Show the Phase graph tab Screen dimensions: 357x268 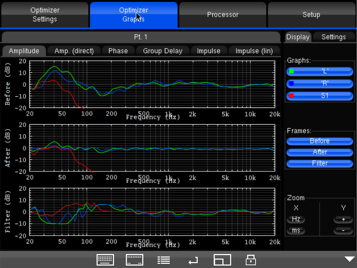tap(118, 51)
